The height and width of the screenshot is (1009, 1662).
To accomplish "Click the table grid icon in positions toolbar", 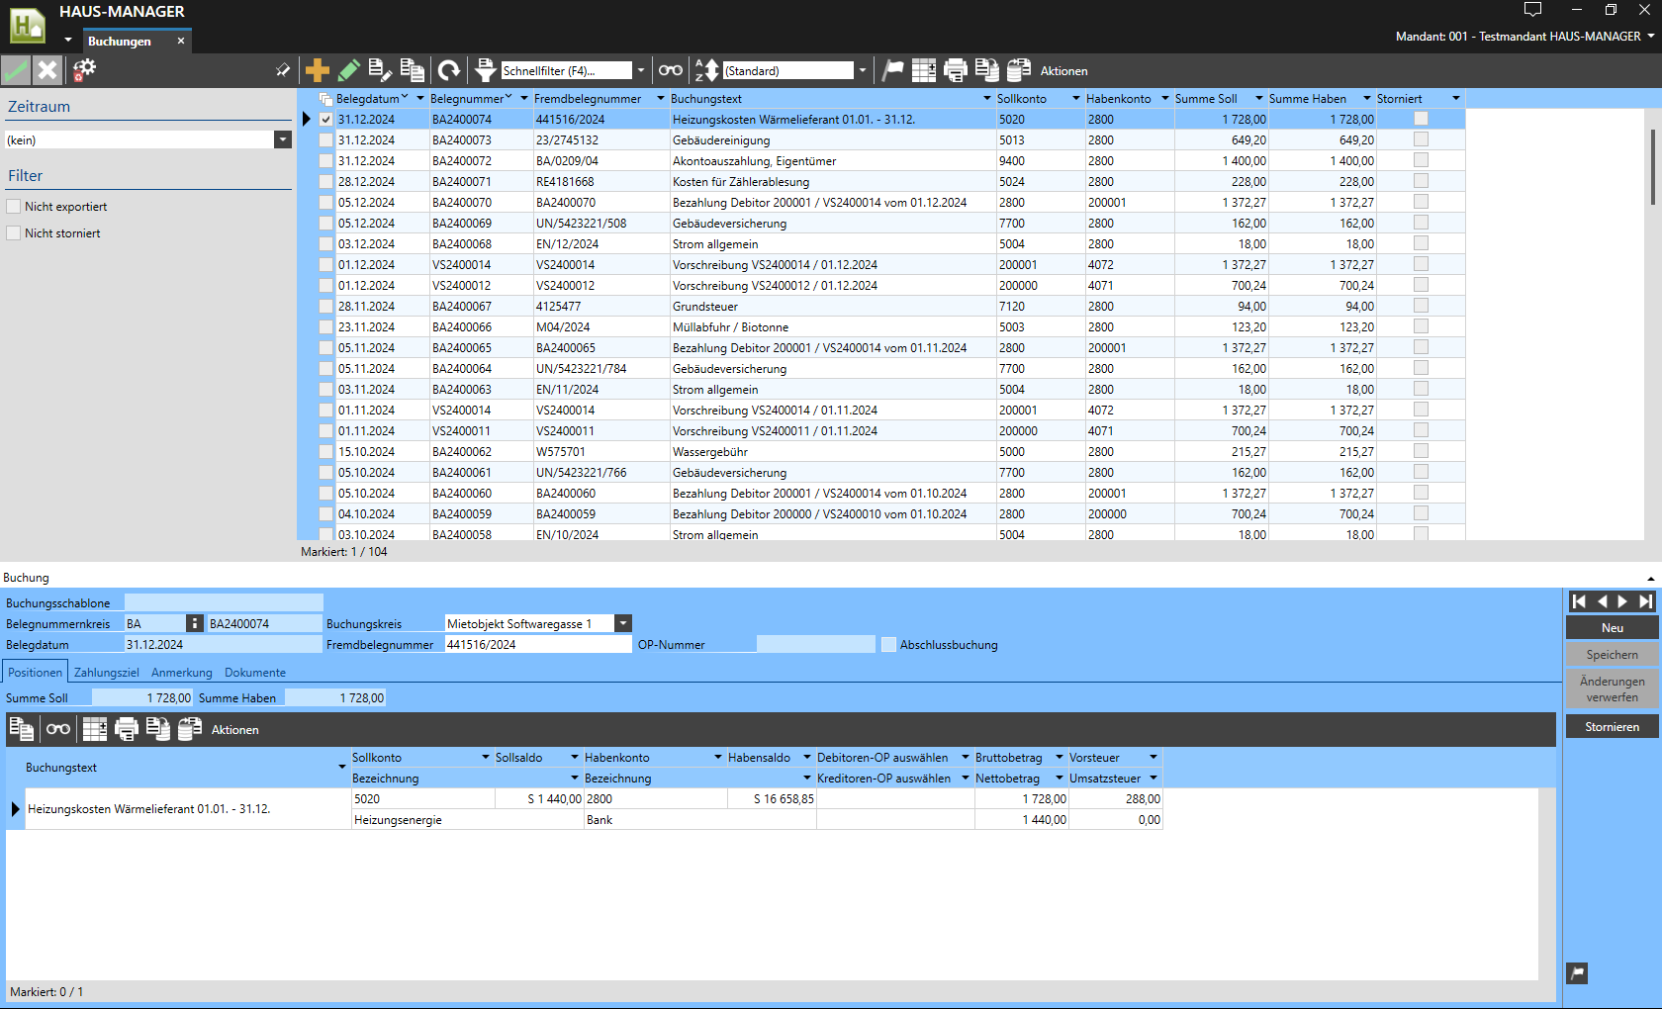I will 95,729.
